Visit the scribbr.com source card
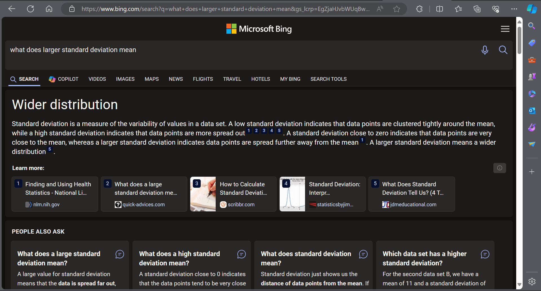The height and width of the screenshot is (291, 541). click(241, 205)
